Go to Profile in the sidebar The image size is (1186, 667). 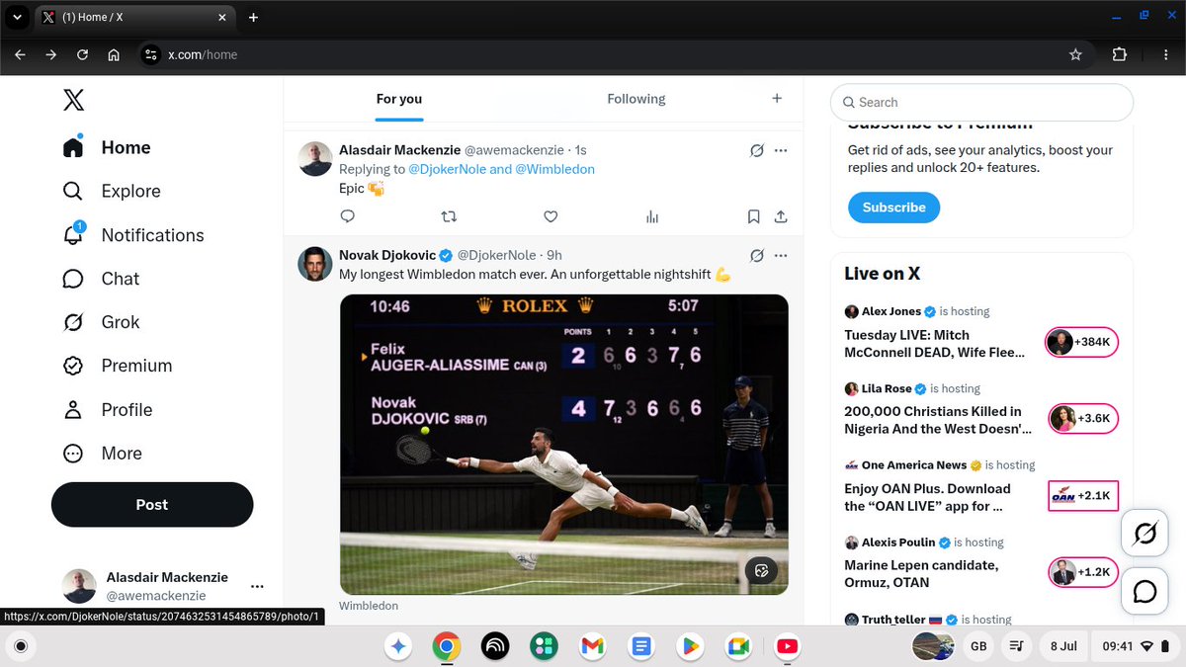pos(108,409)
